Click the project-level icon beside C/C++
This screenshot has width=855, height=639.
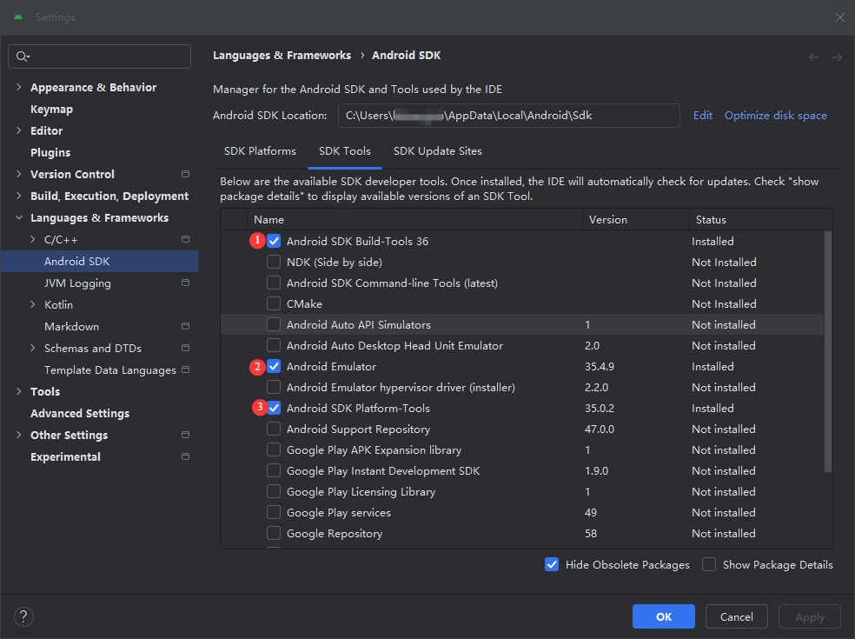(x=185, y=239)
